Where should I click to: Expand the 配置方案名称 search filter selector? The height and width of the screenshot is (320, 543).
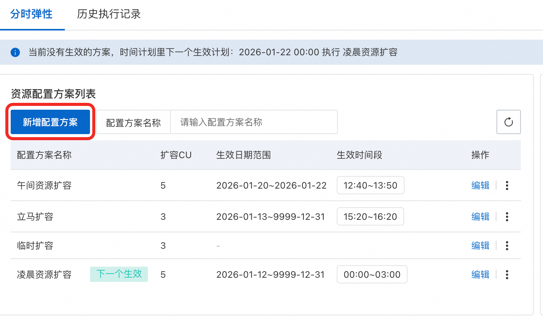[x=133, y=123]
